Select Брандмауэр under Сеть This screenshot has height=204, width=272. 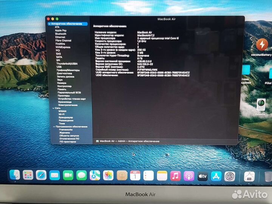coord(66,117)
